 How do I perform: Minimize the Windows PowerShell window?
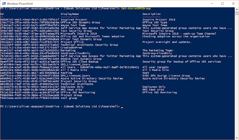point(212,3)
